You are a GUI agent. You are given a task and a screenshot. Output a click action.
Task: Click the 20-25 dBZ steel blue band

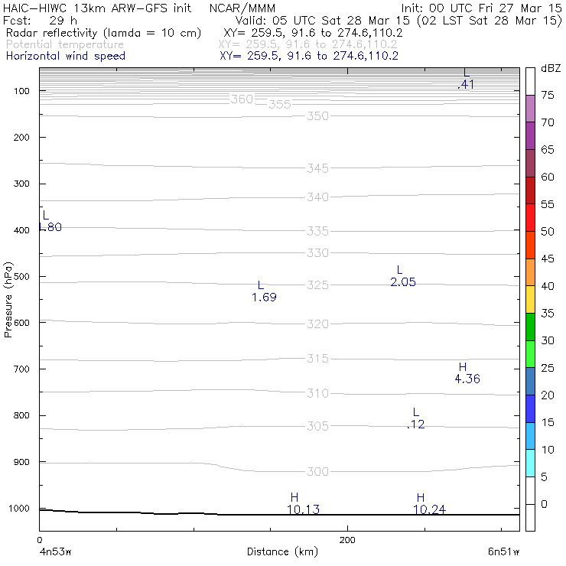[x=530, y=381]
